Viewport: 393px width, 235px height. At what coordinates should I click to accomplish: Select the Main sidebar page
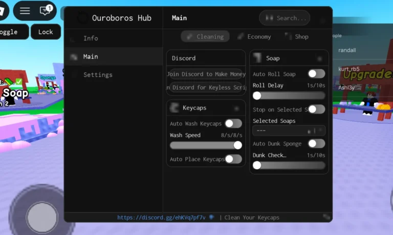point(114,56)
